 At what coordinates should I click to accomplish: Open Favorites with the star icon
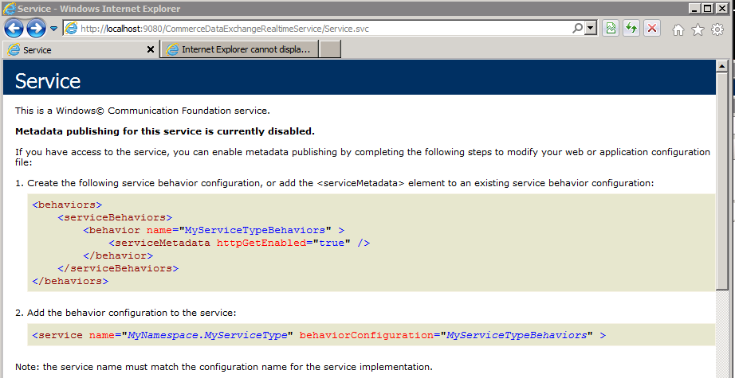(x=698, y=29)
